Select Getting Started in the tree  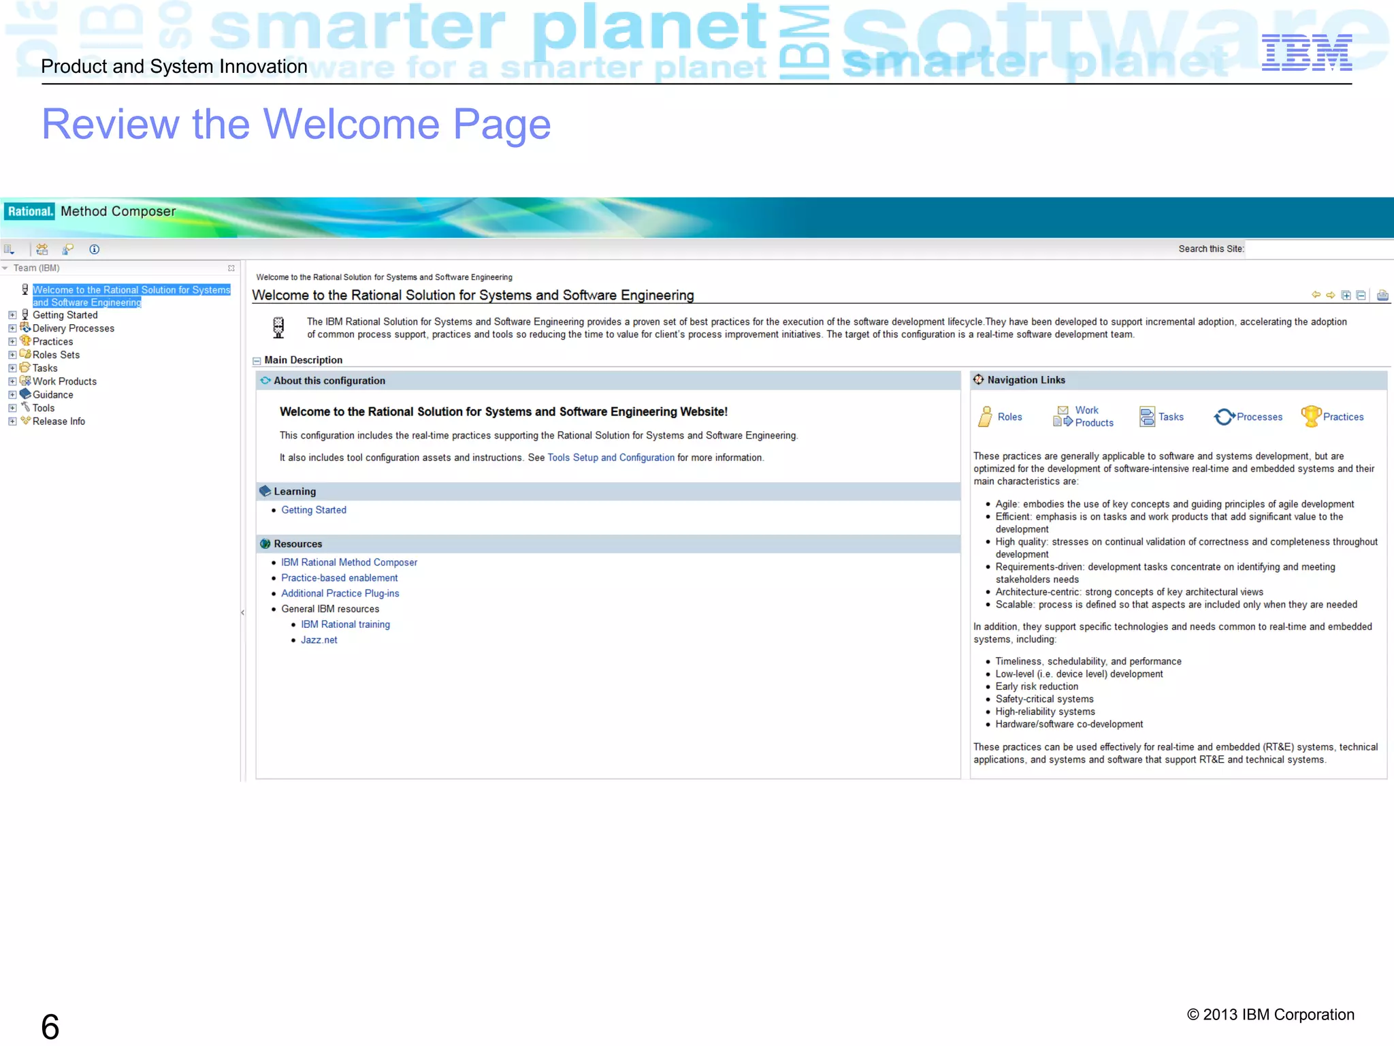65,315
